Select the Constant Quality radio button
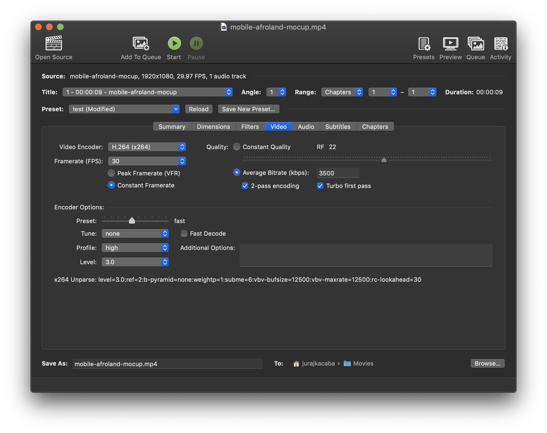 (236, 147)
